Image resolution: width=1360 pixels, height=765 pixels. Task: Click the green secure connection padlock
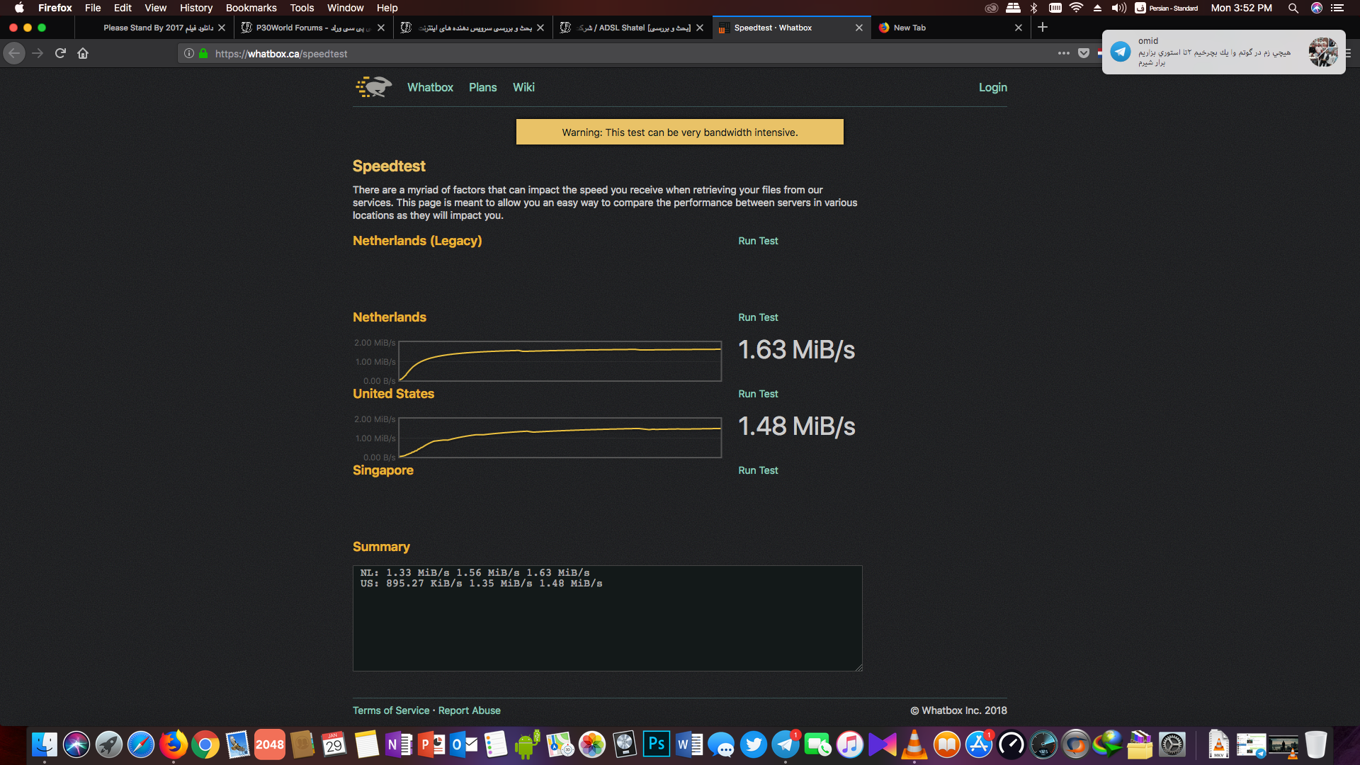[203, 53]
